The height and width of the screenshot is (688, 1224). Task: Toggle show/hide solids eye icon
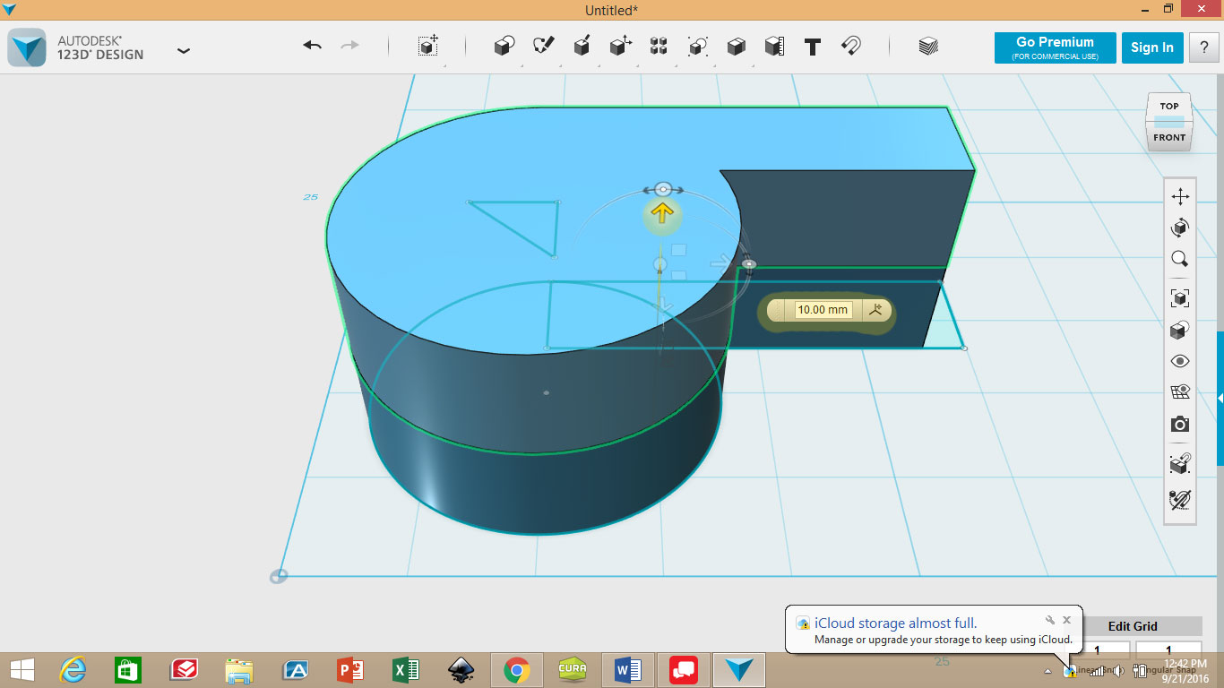pyautogui.click(x=1180, y=361)
